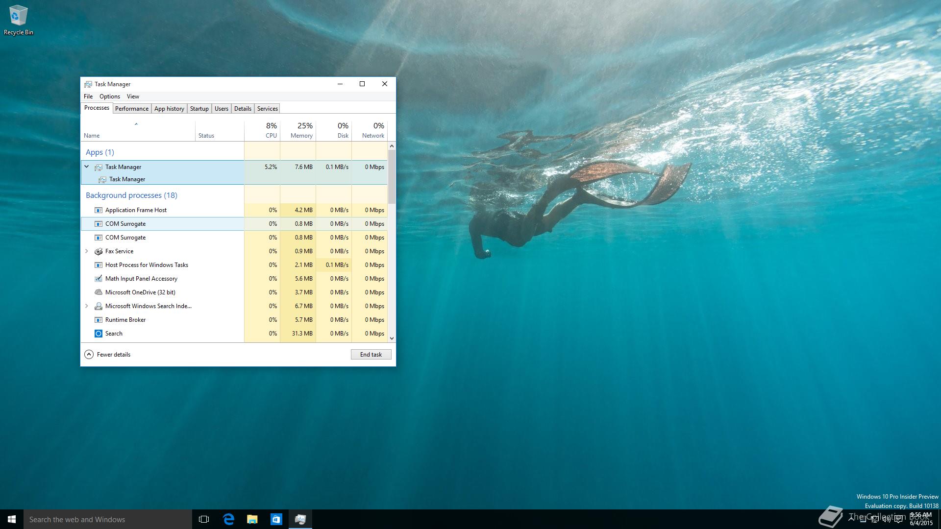941x529 pixels.
Task: Click the Search process icon
Action: [99, 334]
